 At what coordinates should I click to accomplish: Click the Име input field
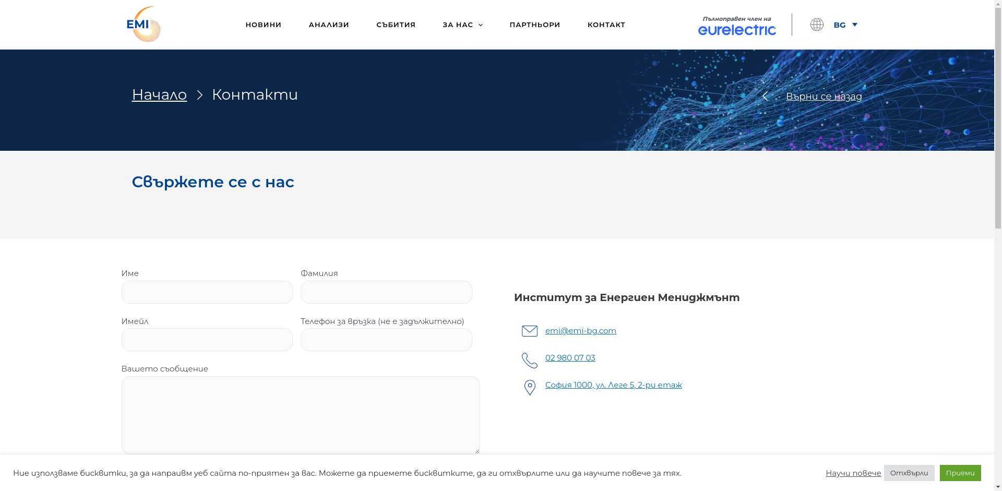(x=207, y=292)
